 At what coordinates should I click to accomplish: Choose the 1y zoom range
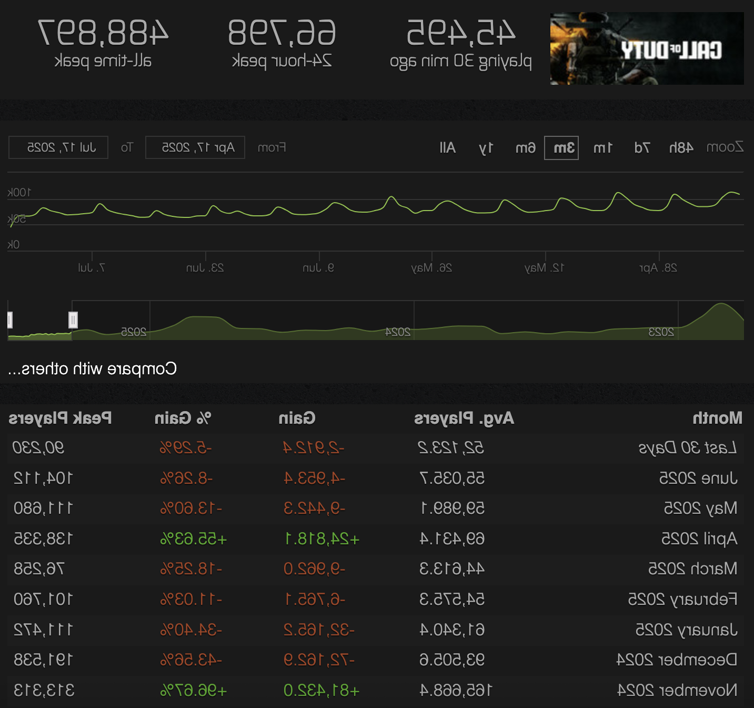click(x=486, y=148)
